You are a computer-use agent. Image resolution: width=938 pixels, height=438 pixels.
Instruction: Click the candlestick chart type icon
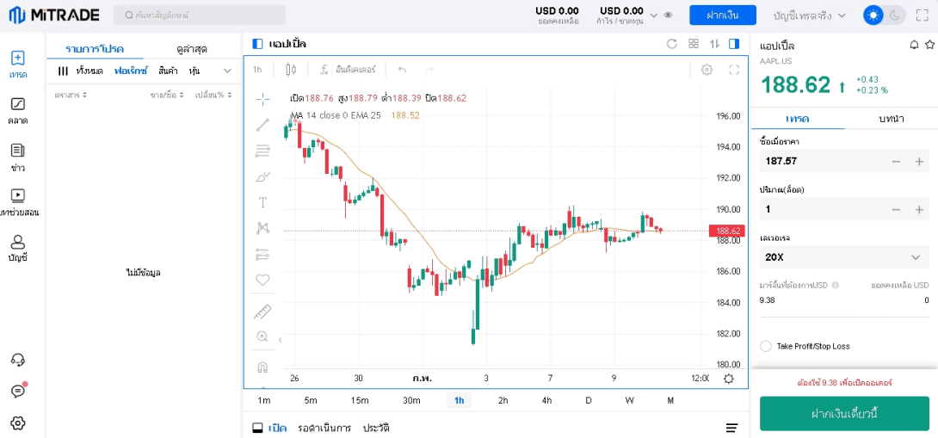[x=291, y=70]
